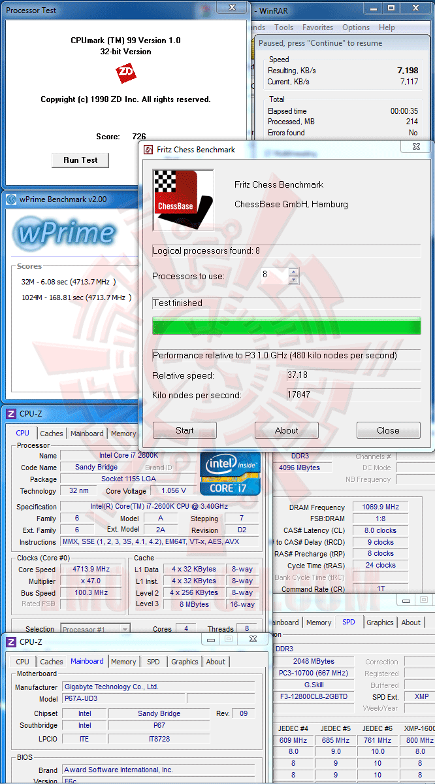The width and height of the screenshot is (435, 784).
Task: Click the Intel Core i7 badge in CPU-Z
Action: click(x=230, y=474)
